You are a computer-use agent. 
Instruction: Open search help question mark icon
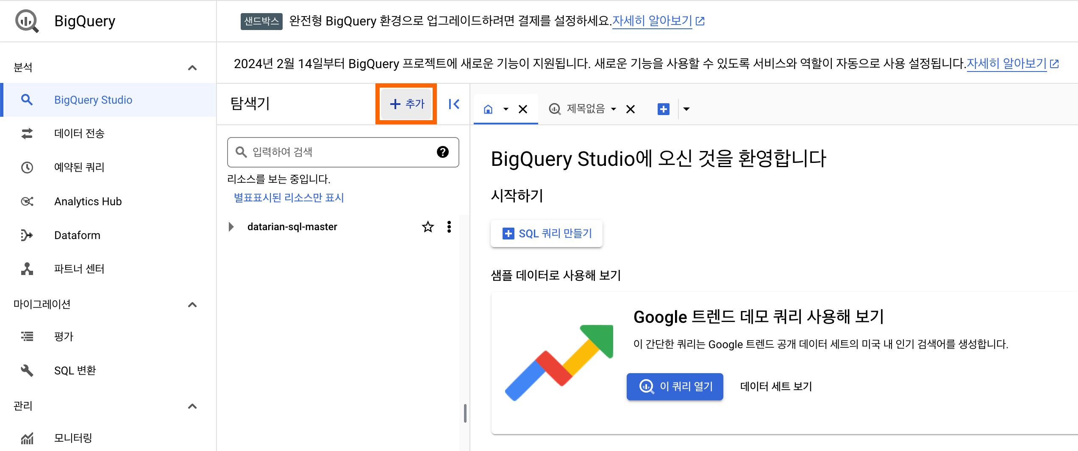click(443, 152)
